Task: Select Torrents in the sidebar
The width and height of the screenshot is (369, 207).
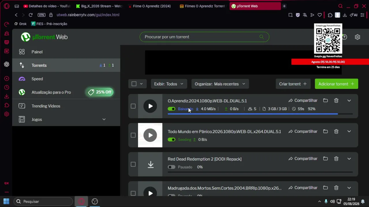Action: [66, 65]
